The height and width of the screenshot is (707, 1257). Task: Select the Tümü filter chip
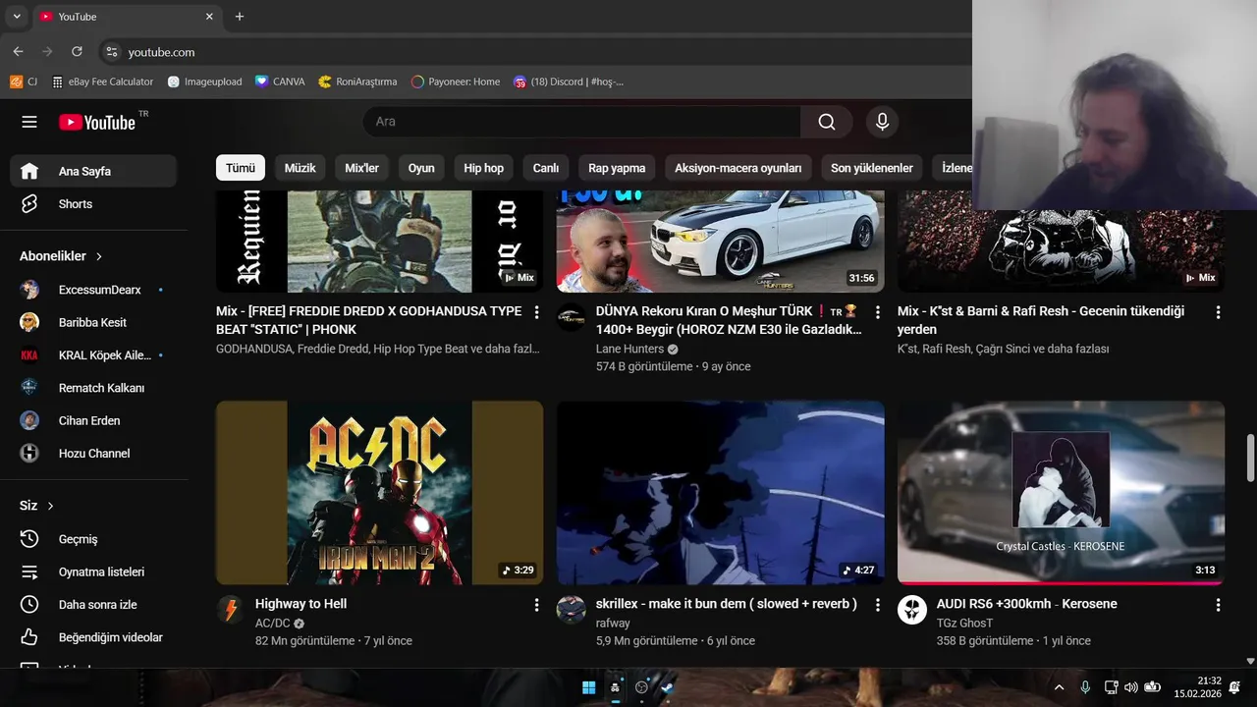pos(241,168)
